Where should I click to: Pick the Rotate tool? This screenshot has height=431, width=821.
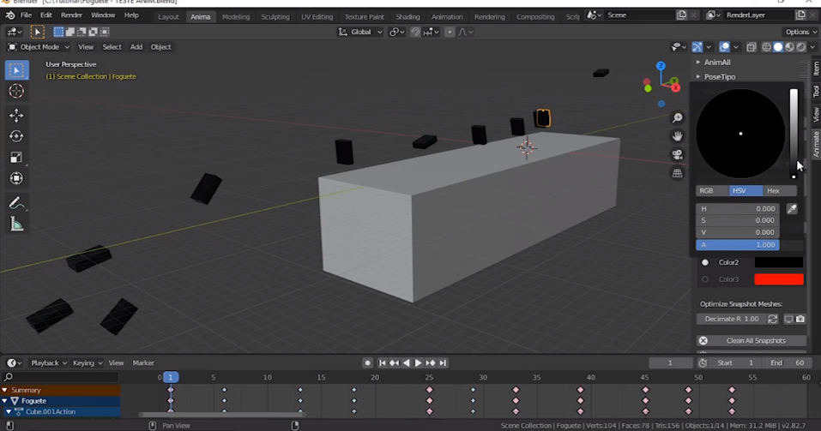tap(16, 136)
